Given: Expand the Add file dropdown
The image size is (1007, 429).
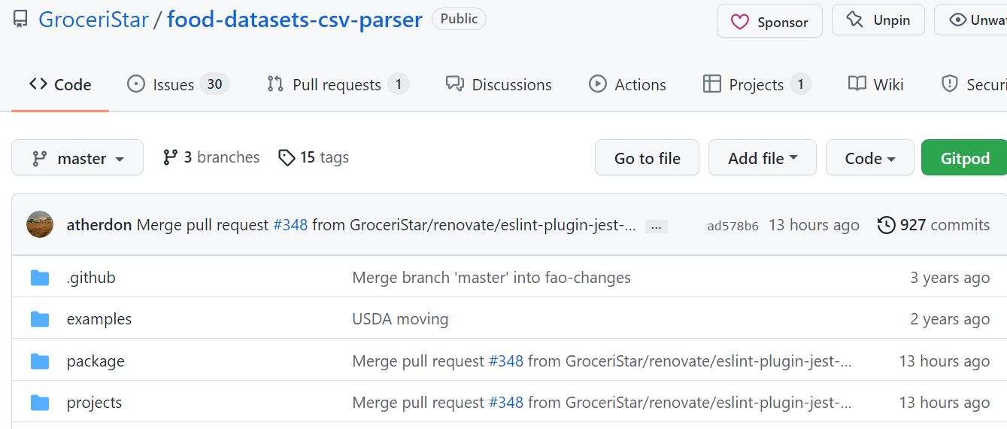Looking at the screenshot, I should coord(762,158).
